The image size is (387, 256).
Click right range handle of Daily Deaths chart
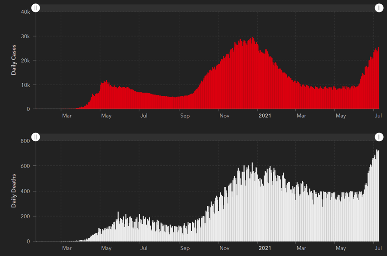[x=379, y=137]
